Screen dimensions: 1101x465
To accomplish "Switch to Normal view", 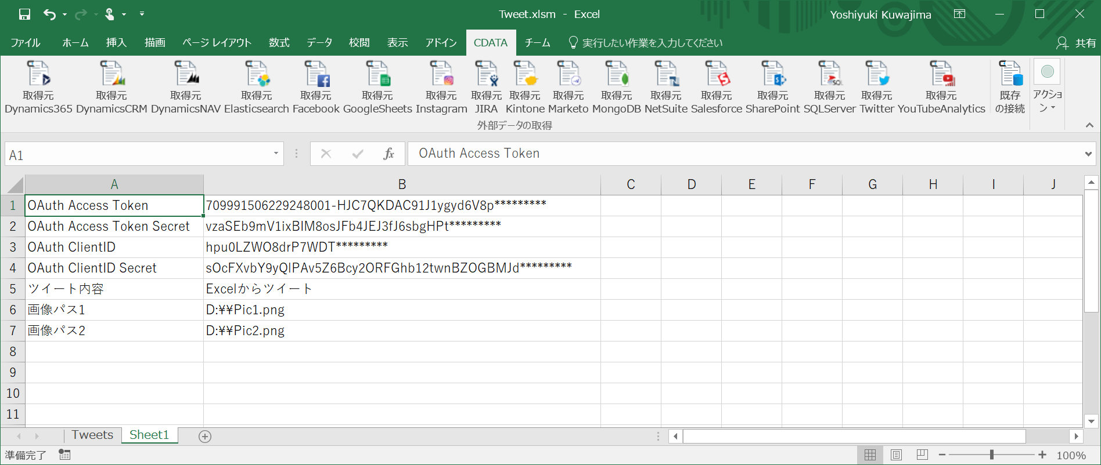I will click(x=870, y=455).
